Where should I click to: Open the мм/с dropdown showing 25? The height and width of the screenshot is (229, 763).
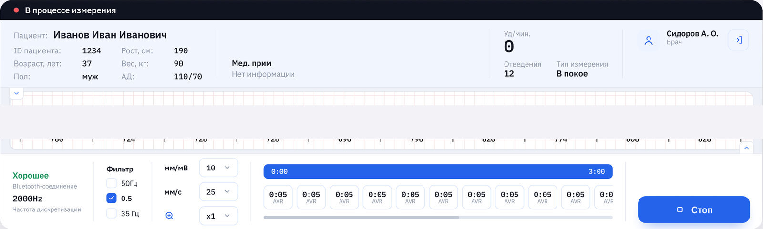click(x=218, y=192)
